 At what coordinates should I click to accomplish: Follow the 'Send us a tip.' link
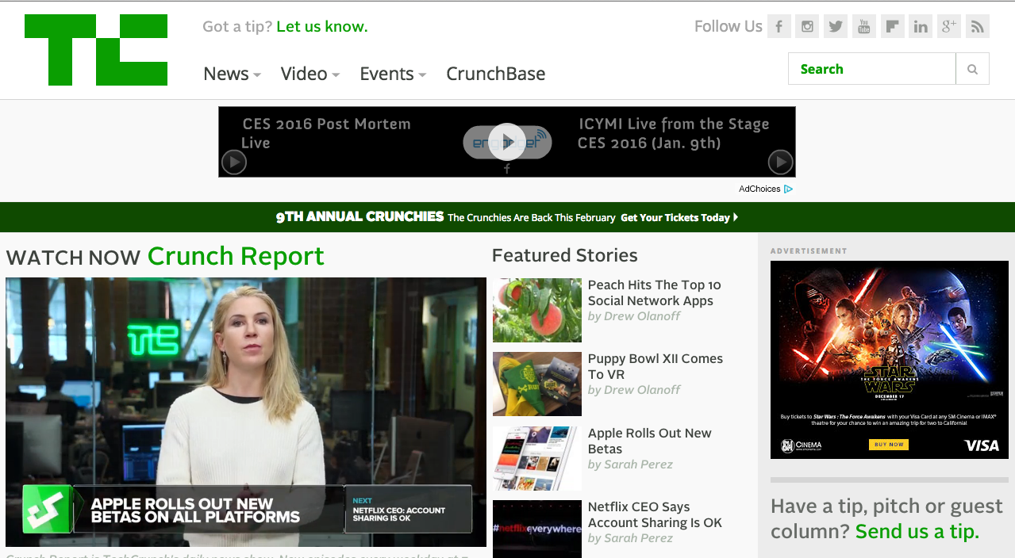(x=917, y=531)
